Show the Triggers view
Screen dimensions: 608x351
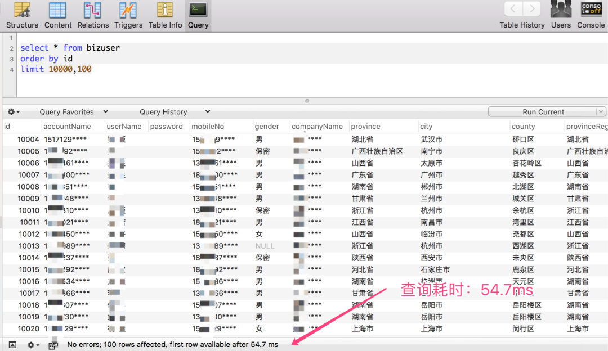[128, 15]
